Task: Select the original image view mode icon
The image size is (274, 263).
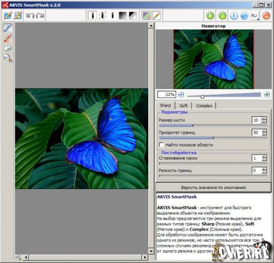Action: point(92,16)
